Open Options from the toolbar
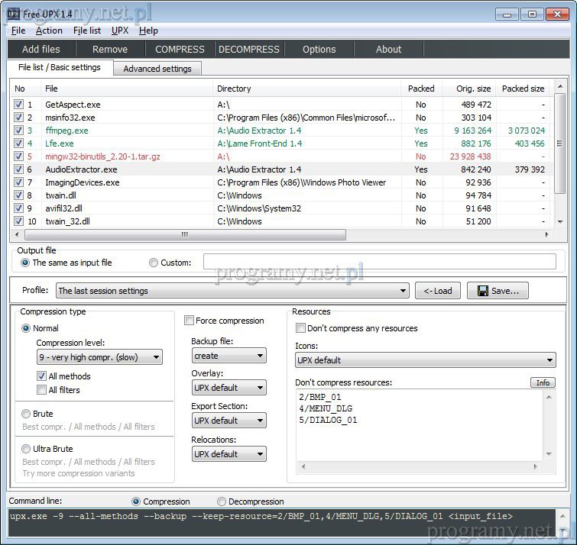The height and width of the screenshot is (545, 577). click(x=319, y=49)
